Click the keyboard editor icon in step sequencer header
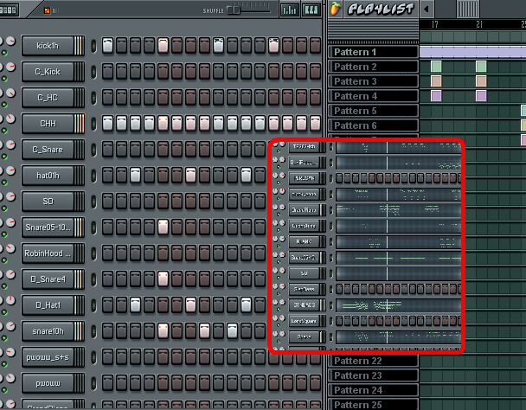Image resolution: width=526 pixels, height=410 pixels. pos(311,10)
